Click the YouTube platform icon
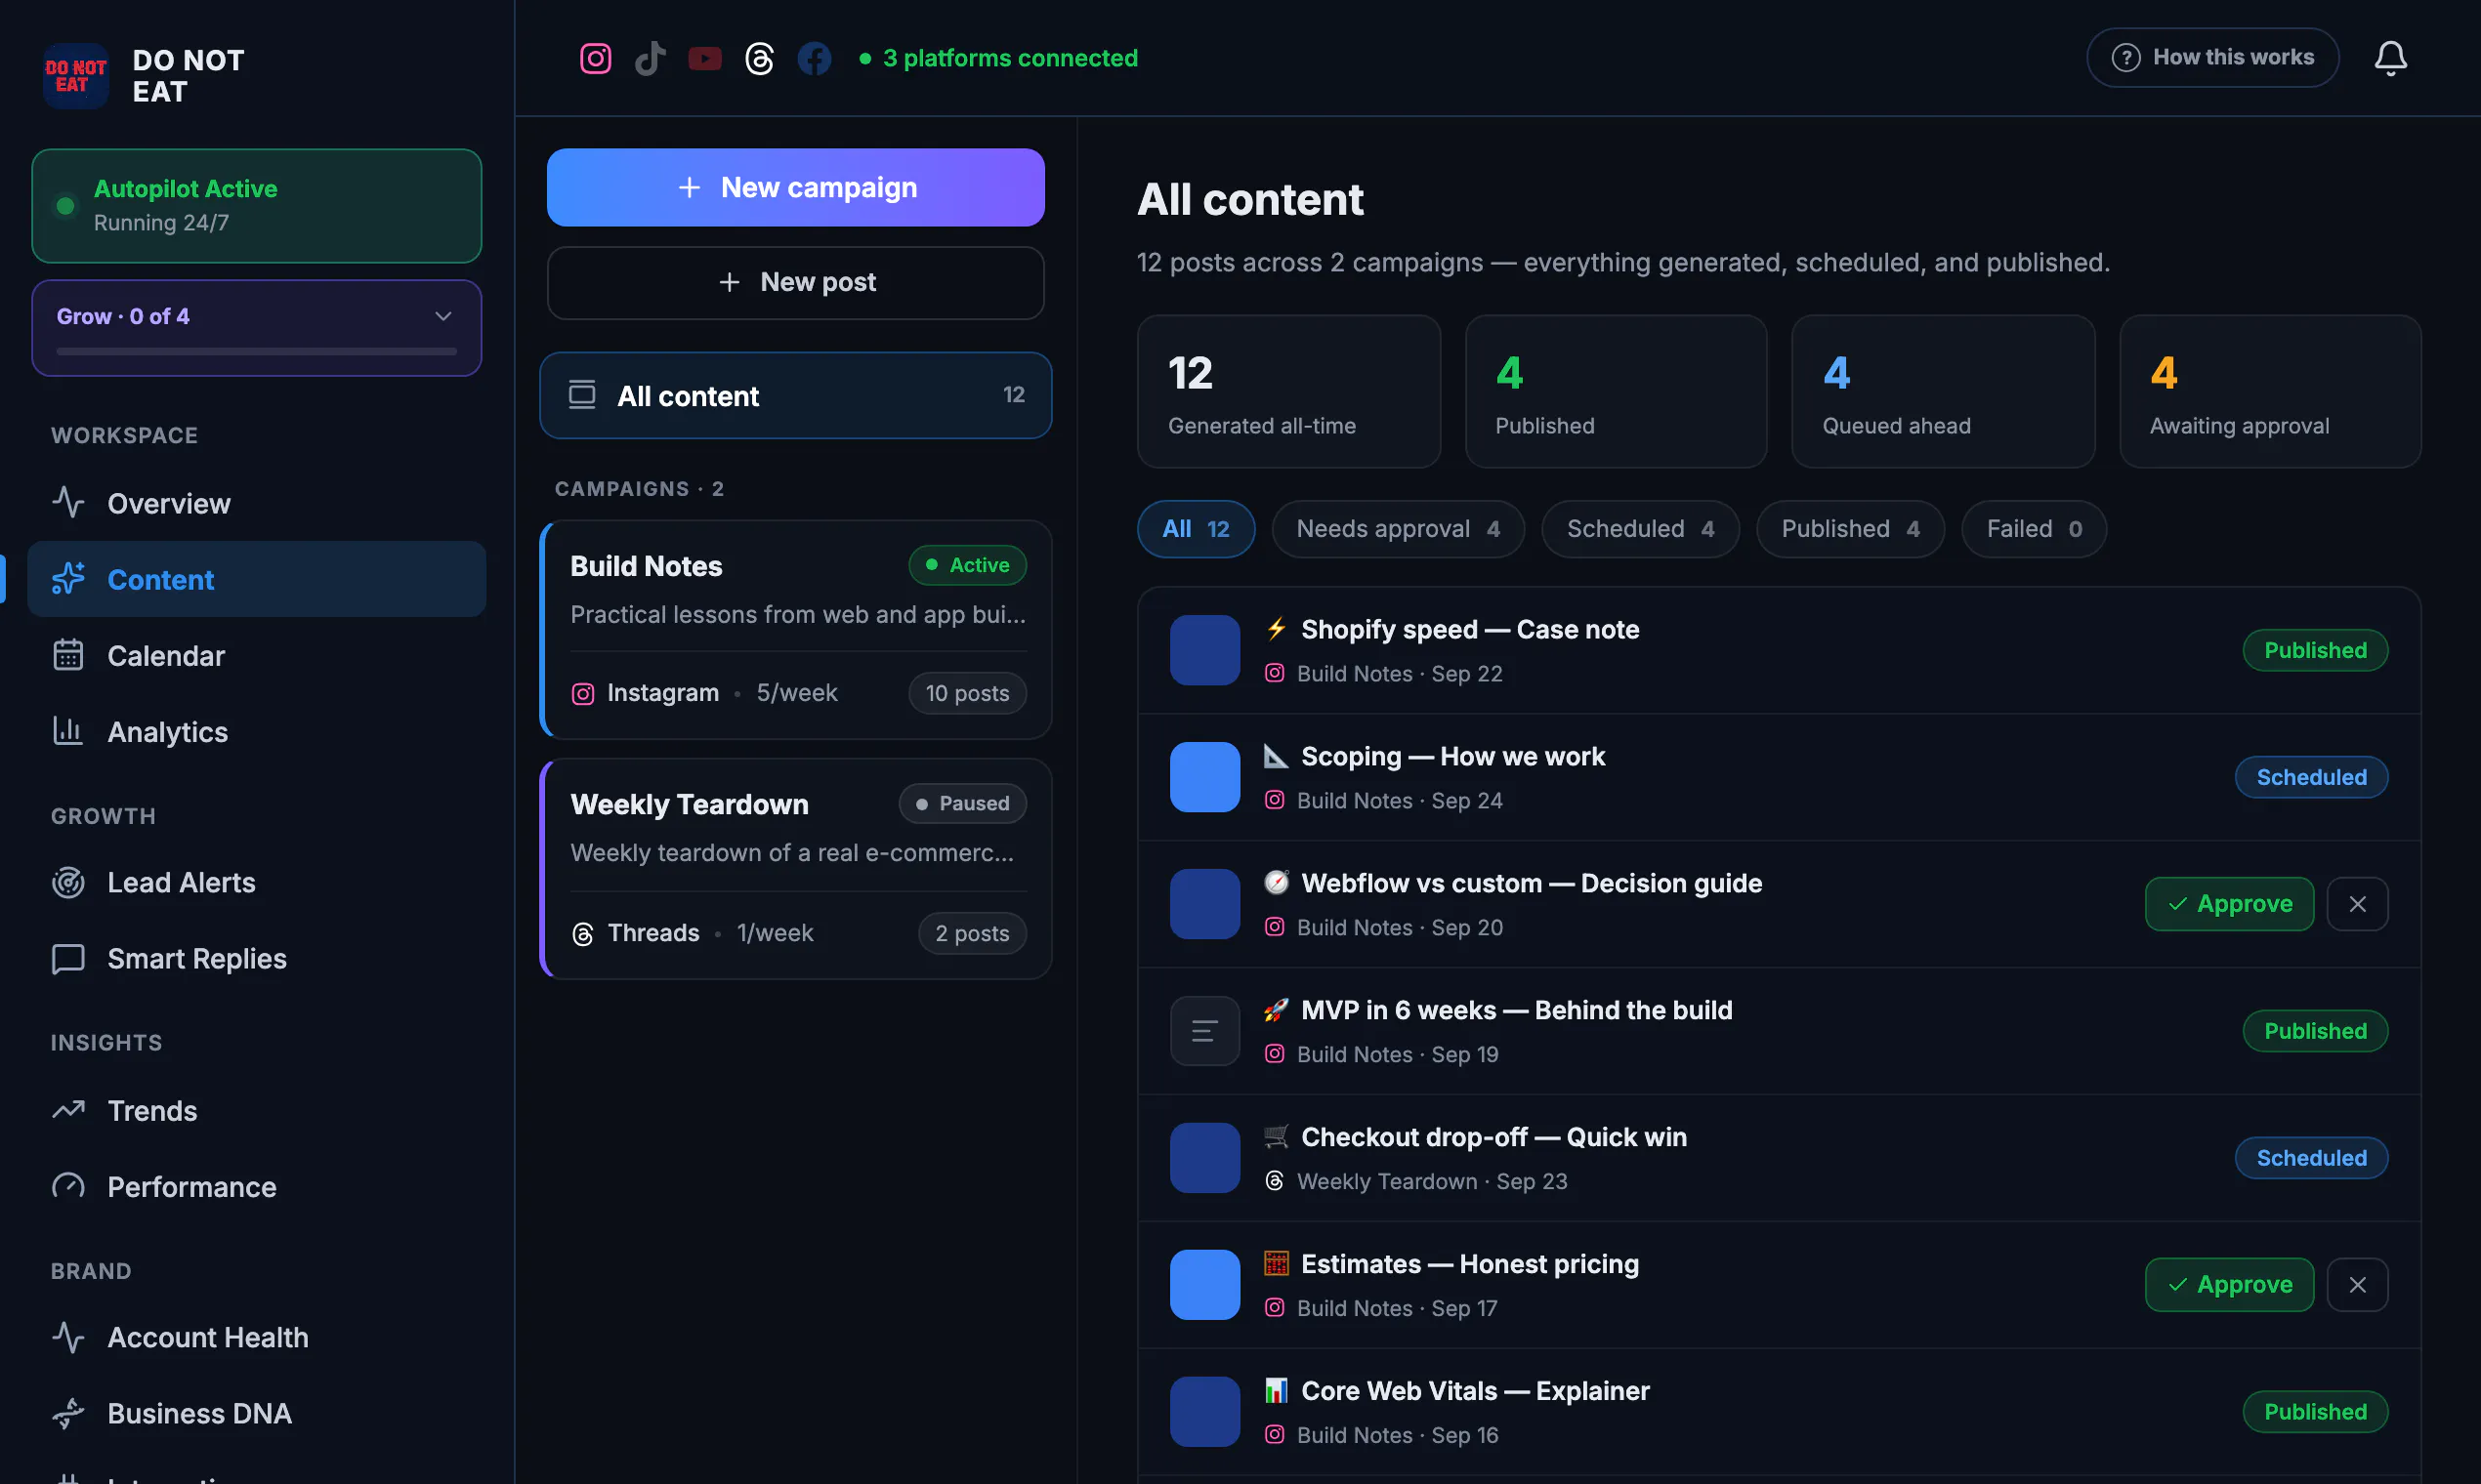Image resolution: width=2481 pixels, height=1484 pixels. (705, 58)
